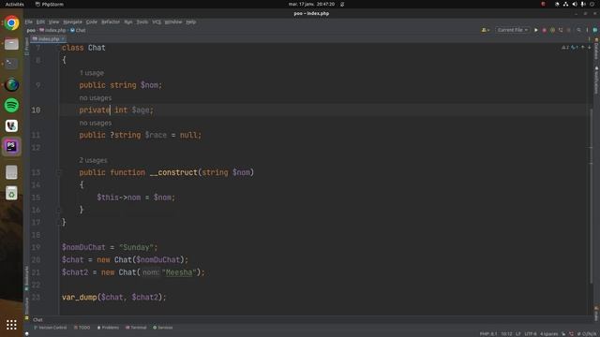
Task: Click the '2 usages' hint above __construct
Action: point(93,160)
